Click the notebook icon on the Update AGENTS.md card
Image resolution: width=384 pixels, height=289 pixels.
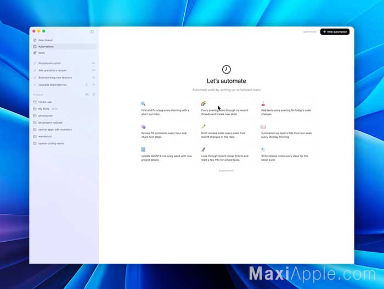click(x=143, y=149)
